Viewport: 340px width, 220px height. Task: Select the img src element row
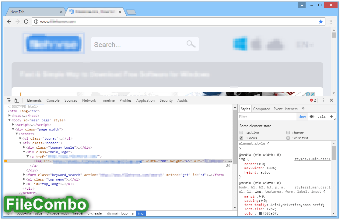click(118, 161)
